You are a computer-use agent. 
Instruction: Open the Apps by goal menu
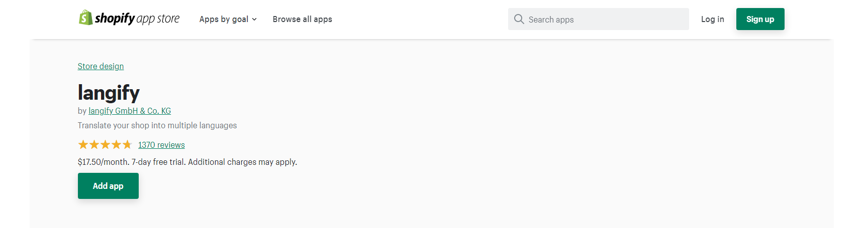(x=224, y=20)
